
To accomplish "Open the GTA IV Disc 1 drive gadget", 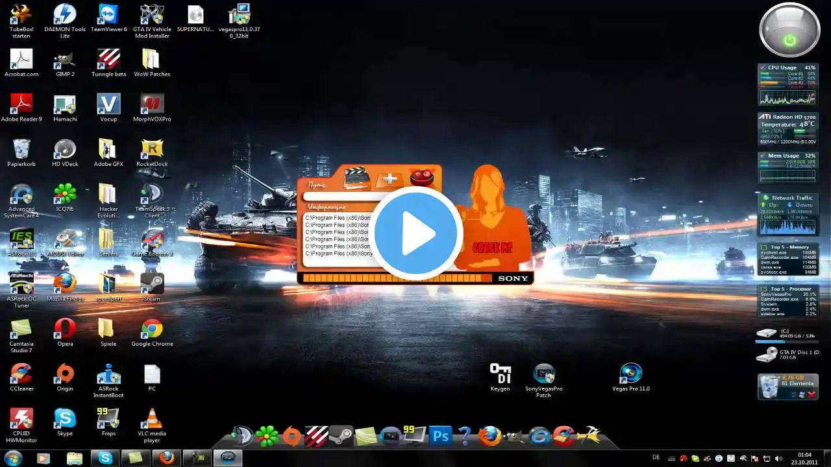I will pyautogui.click(x=788, y=355).
